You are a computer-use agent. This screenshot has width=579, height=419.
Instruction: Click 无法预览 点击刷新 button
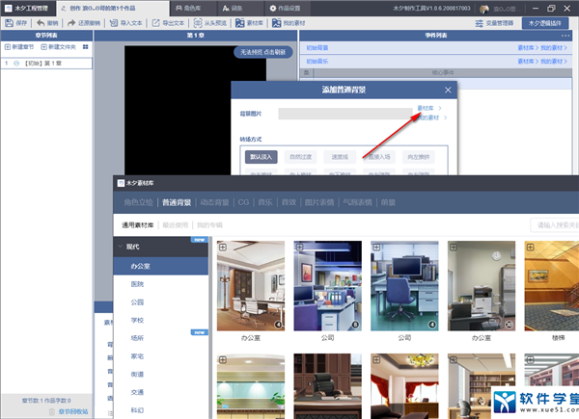(x=262, y=52)
